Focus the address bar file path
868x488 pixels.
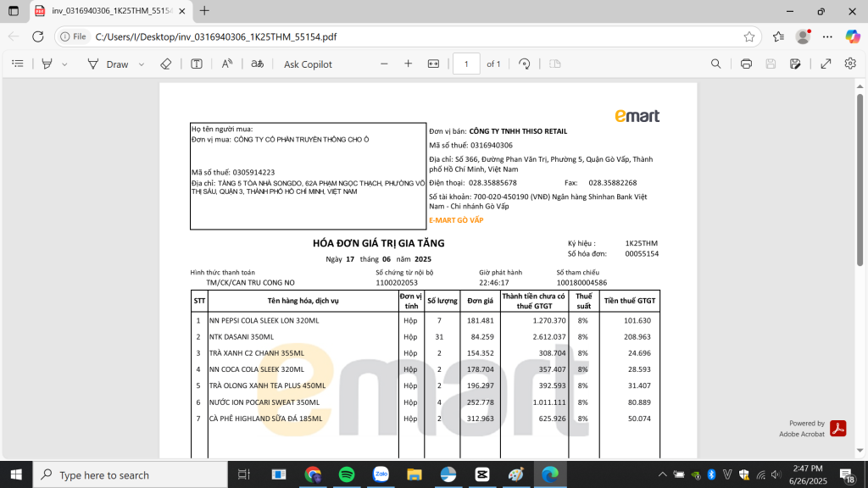click(216, 36)
